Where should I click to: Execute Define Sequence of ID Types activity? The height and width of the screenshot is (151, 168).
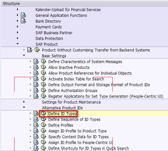43,119
